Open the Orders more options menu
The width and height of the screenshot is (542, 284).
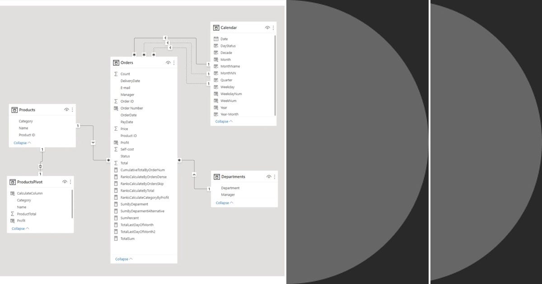pos(174,63)
